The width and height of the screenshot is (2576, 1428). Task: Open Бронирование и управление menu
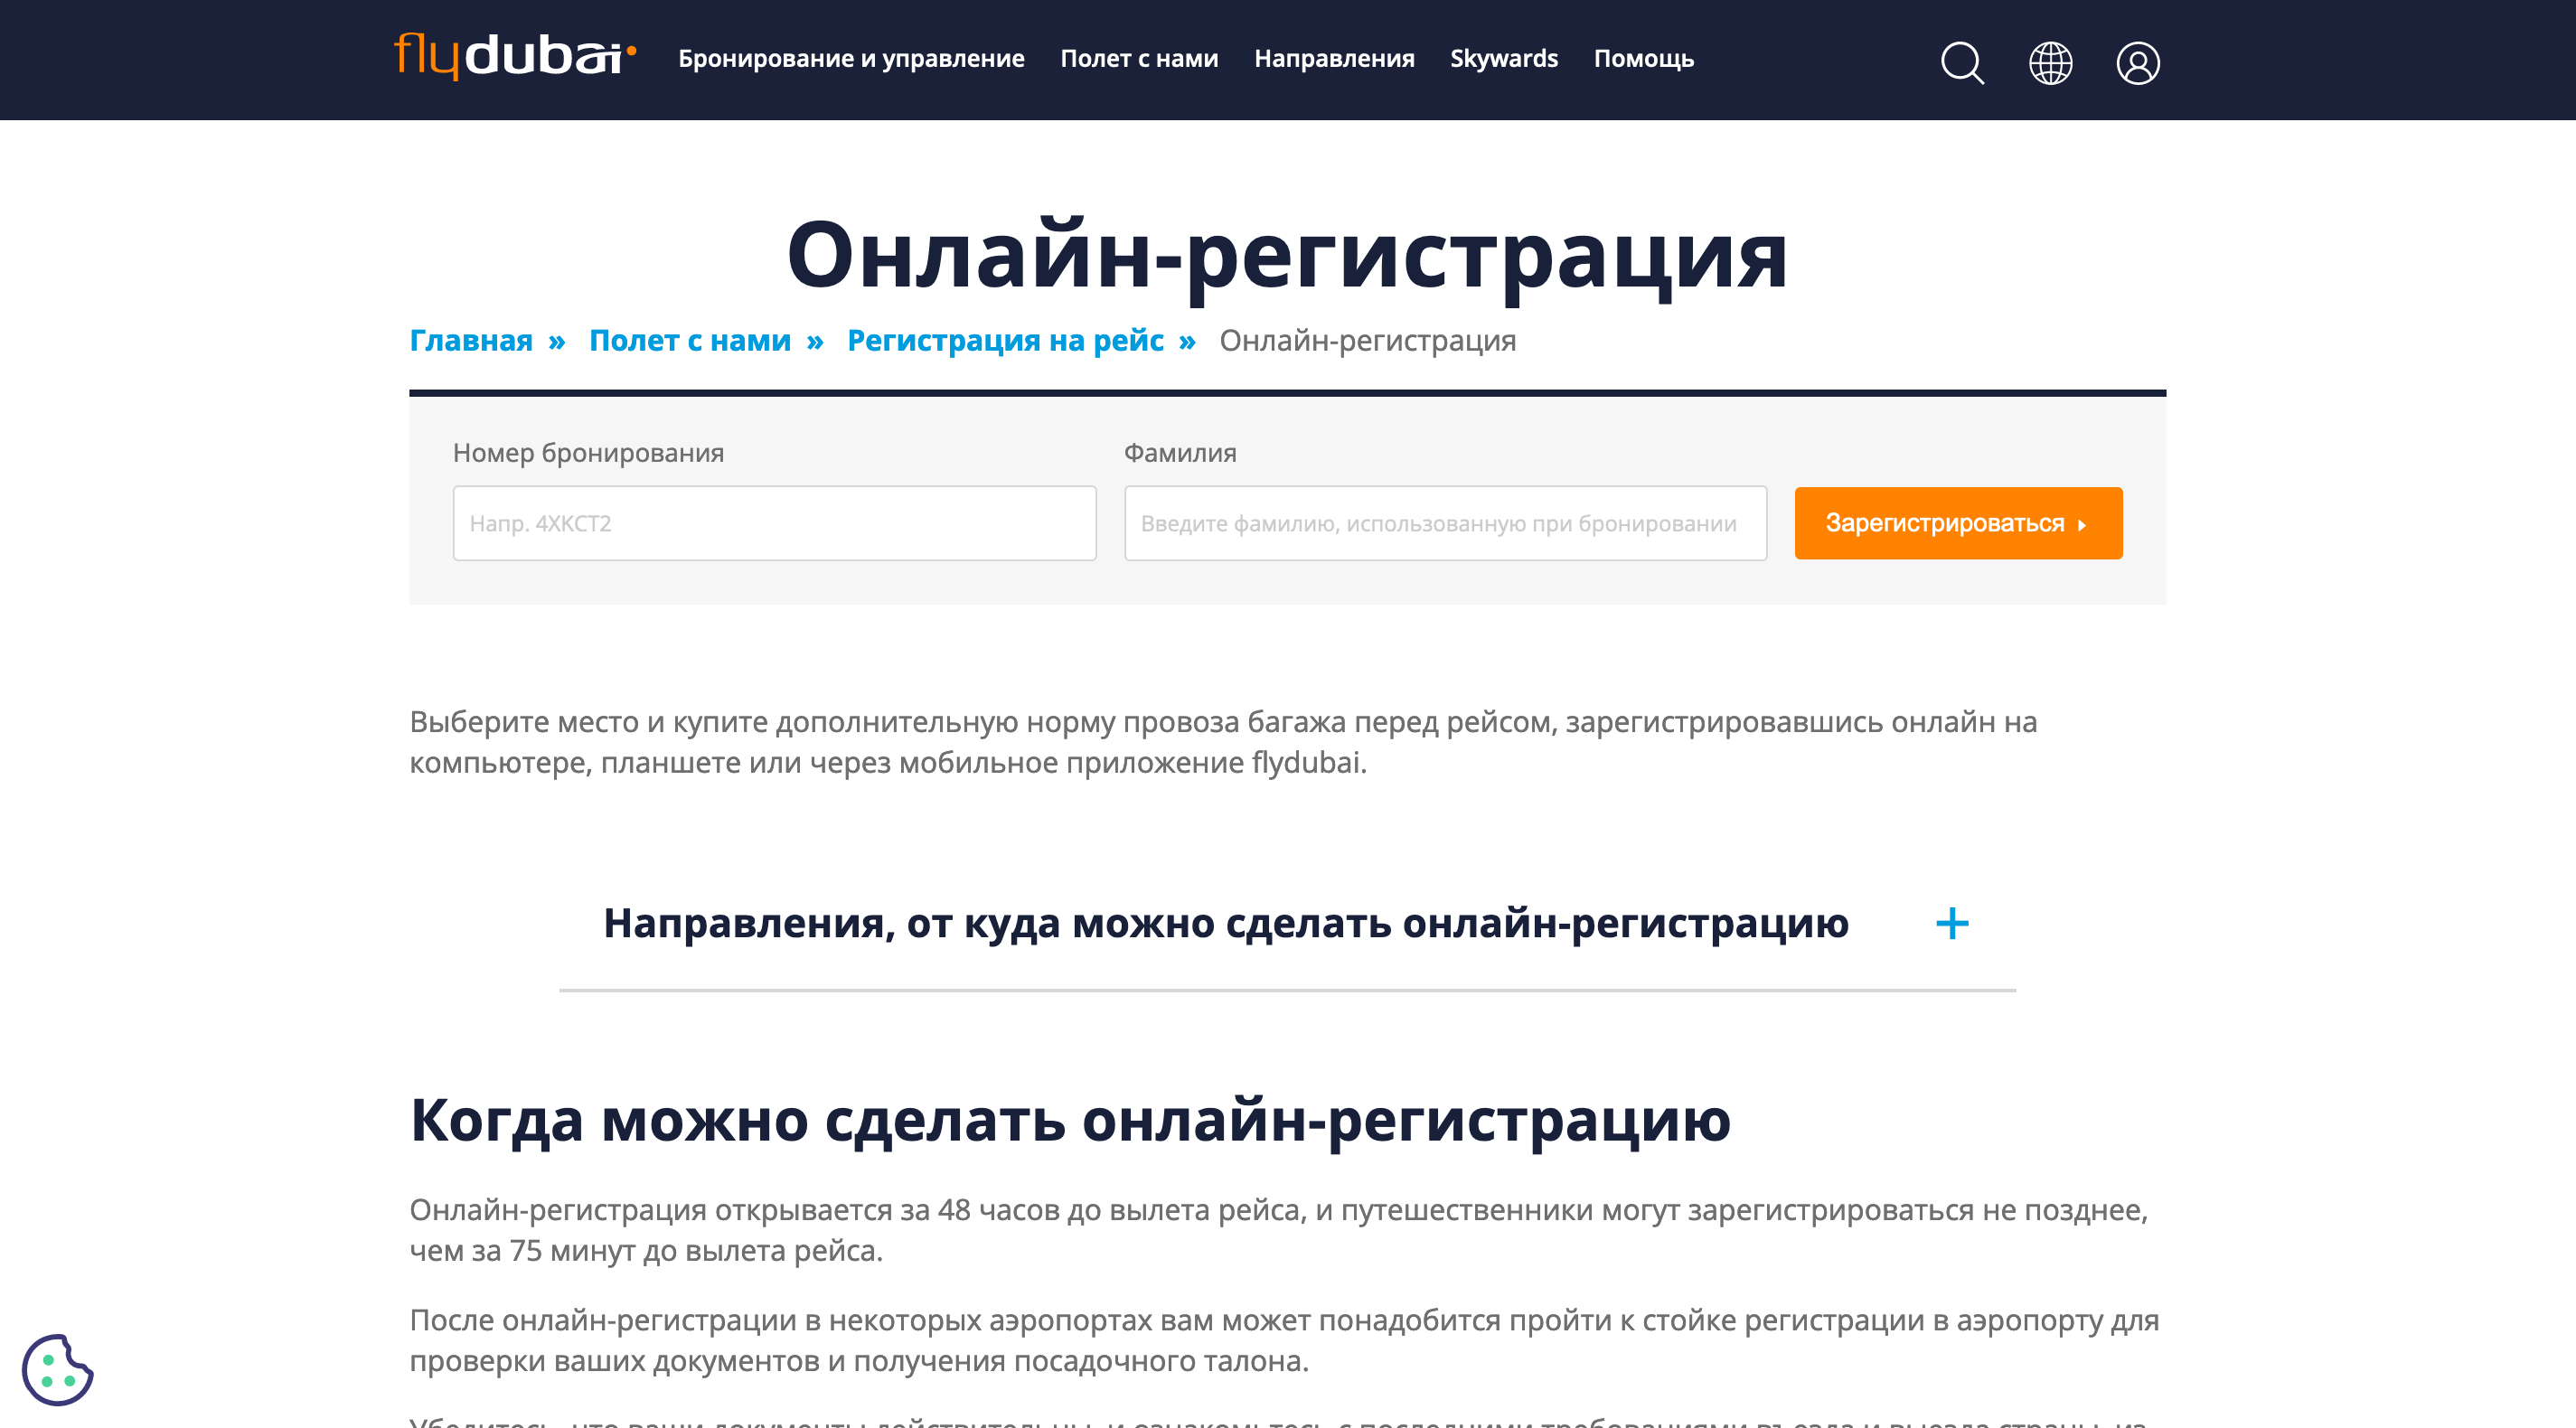point(851,58)
